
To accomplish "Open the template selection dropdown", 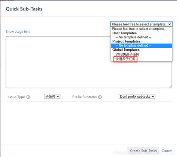I will click(142, 24).
